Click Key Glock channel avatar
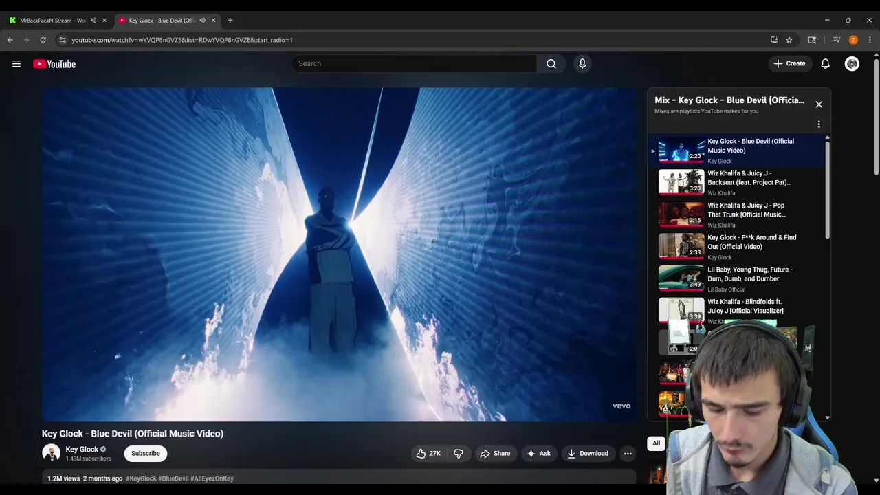 [x=51, y=453]
